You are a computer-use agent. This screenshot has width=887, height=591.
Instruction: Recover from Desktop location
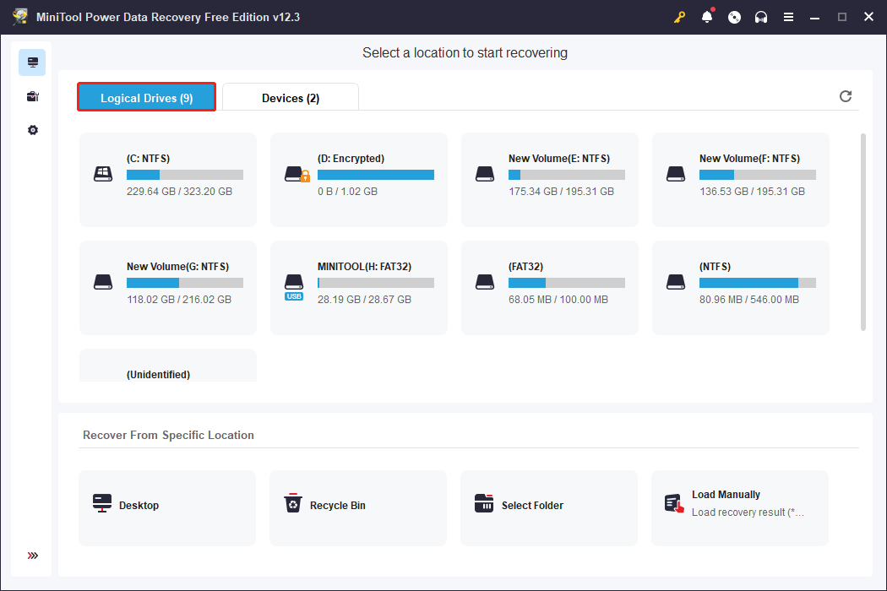pyautogui.click(x=167, y=506)
